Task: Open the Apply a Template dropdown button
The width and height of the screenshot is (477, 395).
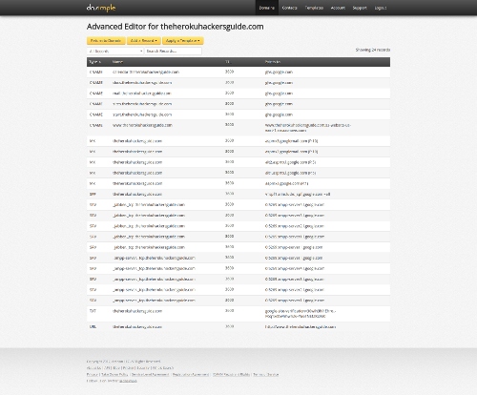Action: [x=183, y=41]
